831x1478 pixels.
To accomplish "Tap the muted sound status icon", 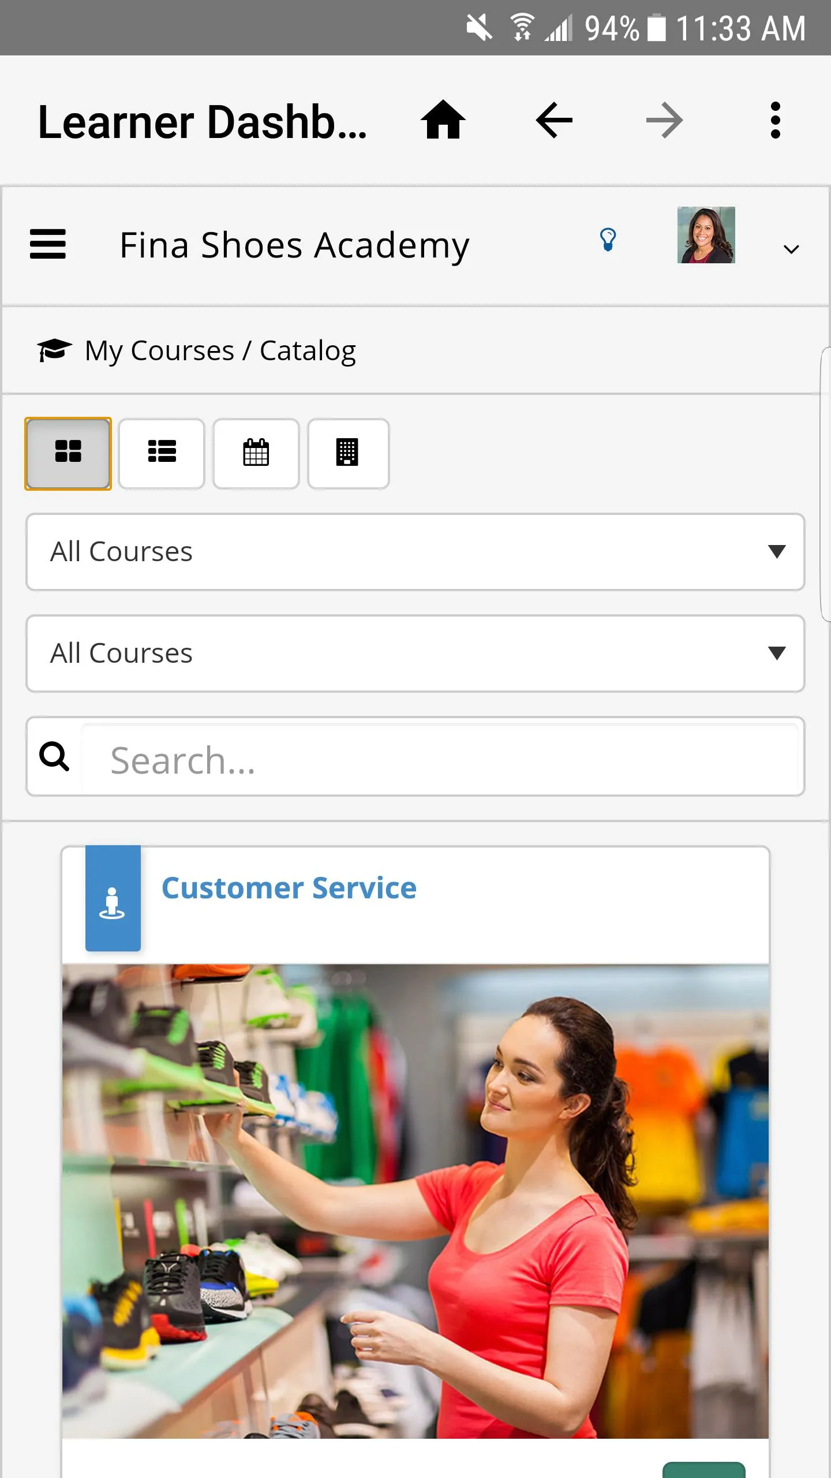I will 480,28.
